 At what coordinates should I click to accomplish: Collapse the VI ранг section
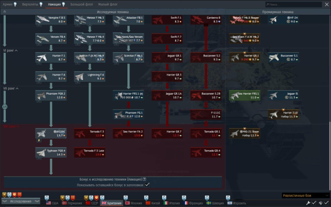[x=10, y=51]
